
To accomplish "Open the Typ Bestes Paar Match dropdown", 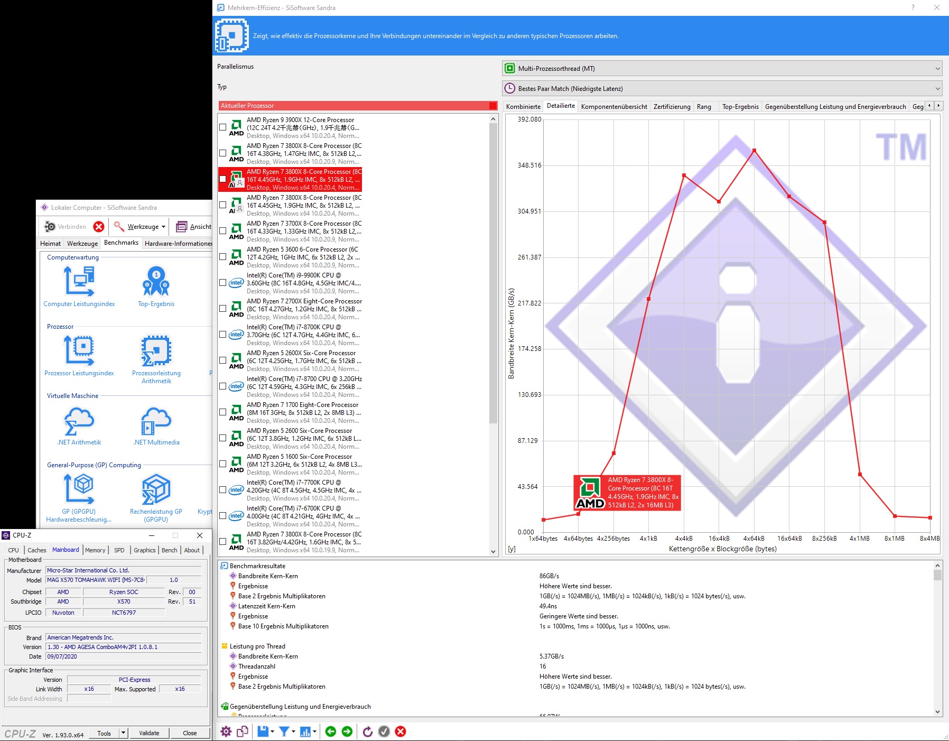I will click(722, 88).
